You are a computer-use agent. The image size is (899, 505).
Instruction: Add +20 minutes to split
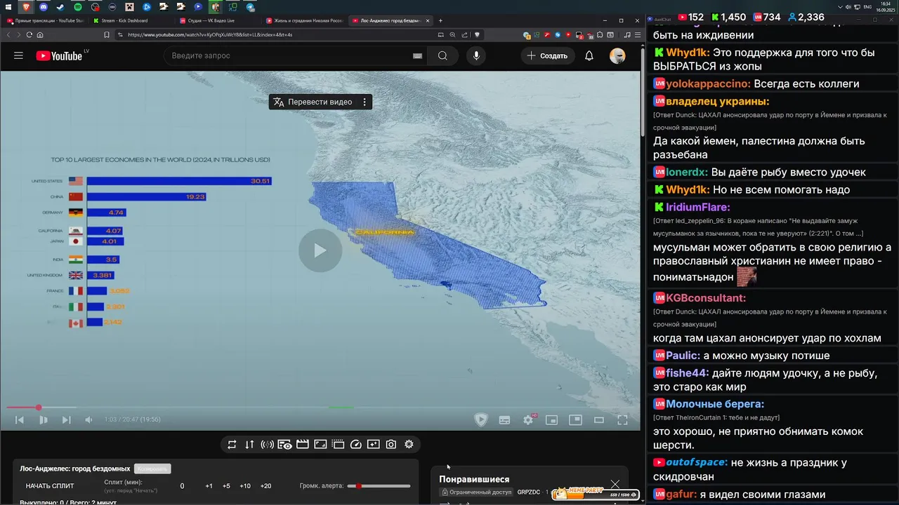tap(265, 486)
